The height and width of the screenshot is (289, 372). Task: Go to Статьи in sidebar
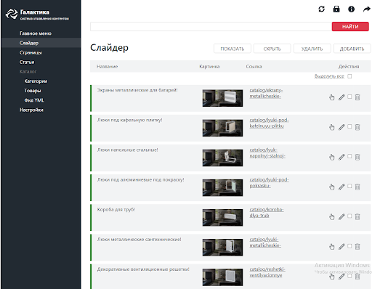pyautogui.click(x=27, y=62)
